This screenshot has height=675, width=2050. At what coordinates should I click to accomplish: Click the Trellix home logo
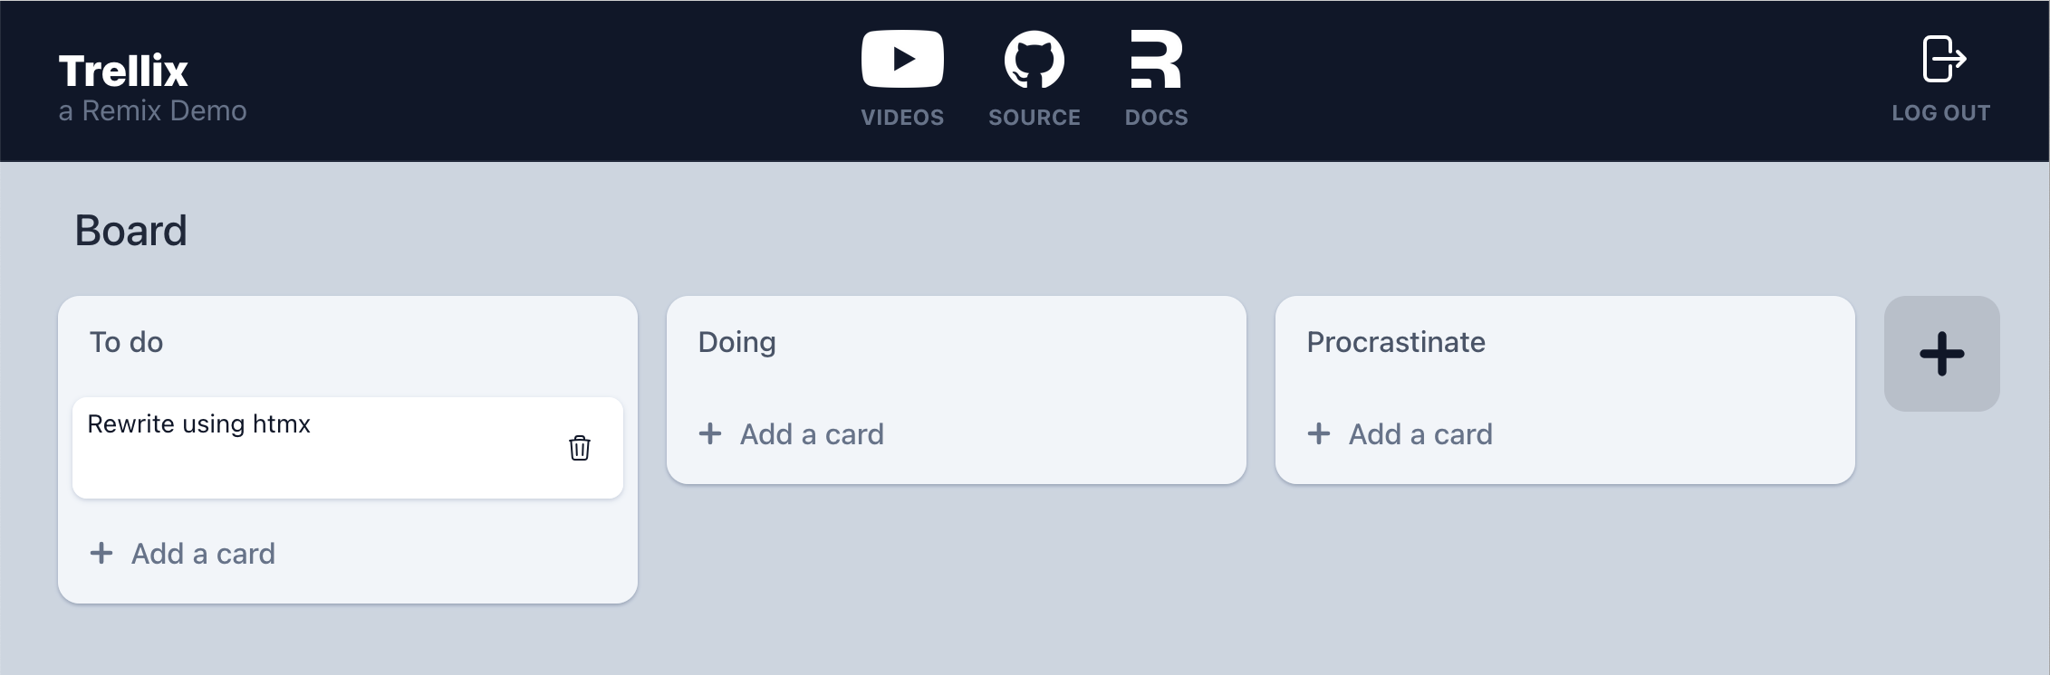tap(123, 71)
